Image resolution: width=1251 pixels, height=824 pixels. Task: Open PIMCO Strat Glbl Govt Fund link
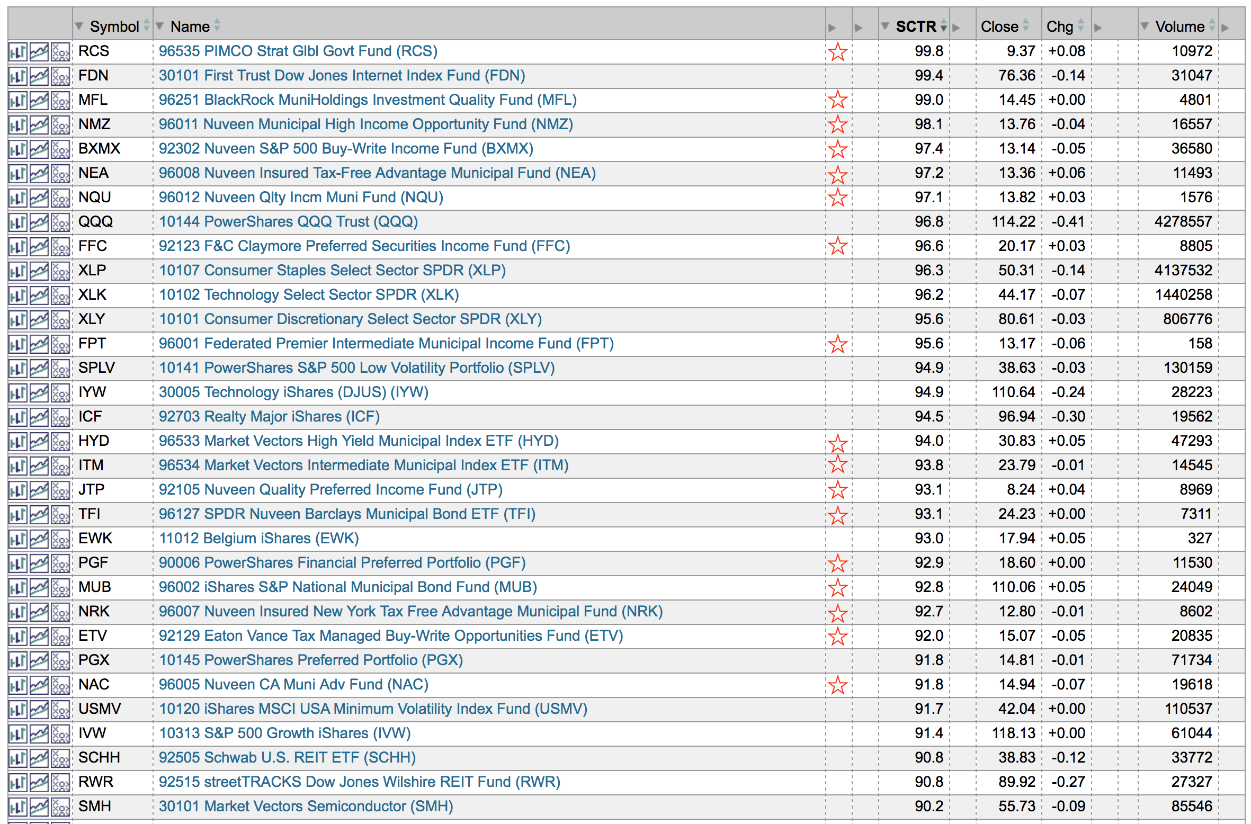pos(298,51)
